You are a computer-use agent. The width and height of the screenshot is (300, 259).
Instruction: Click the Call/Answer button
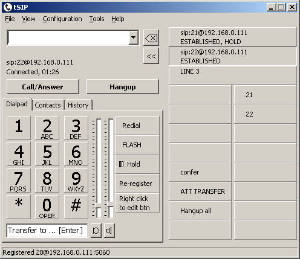pos(43,87)
